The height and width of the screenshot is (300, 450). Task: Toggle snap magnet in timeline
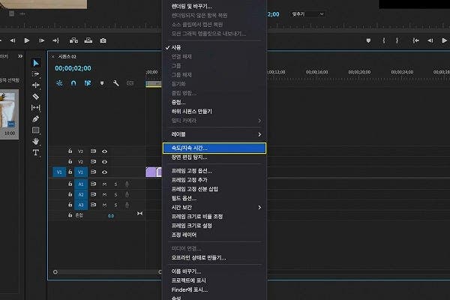pyautogui.click(x=73, y=83)
